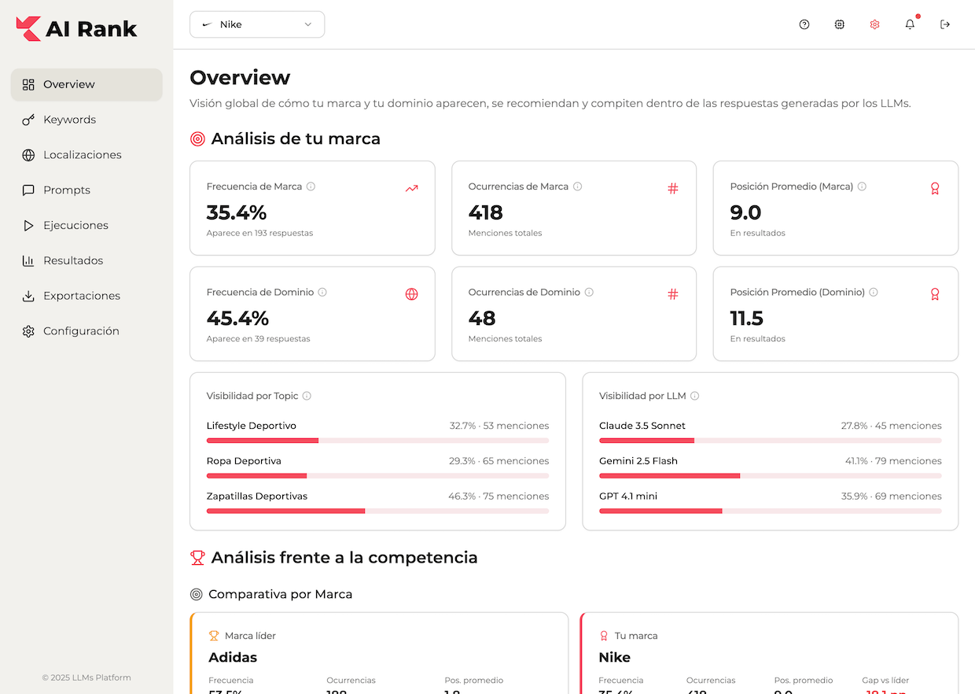This screenshot has width=975, height=694.
Task: Go to Keywords in the sidebar
Action: point(69,120)
